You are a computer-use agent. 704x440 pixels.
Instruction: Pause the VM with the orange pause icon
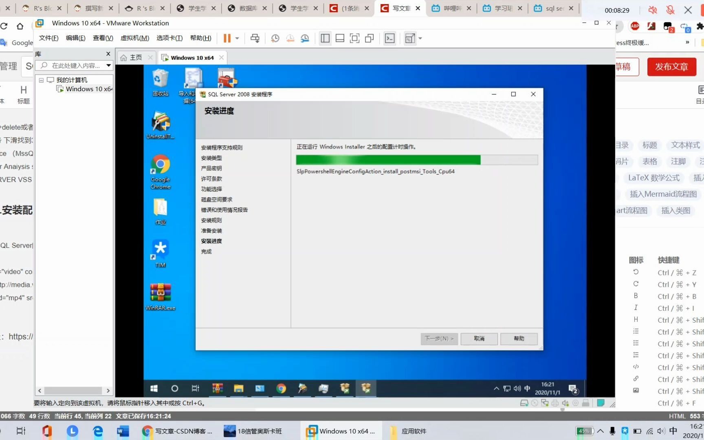coord(227,38)
